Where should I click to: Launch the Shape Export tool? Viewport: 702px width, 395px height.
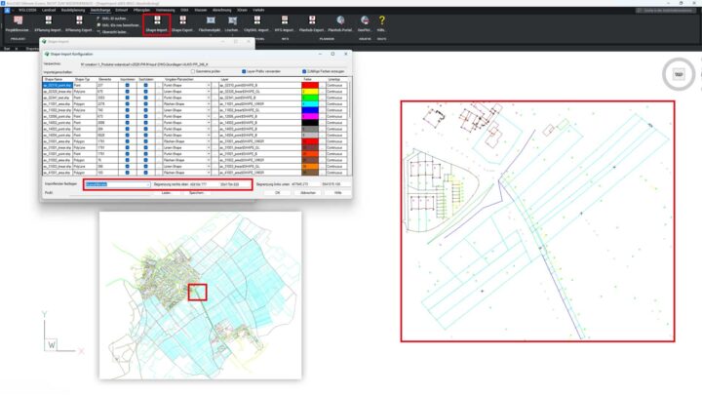tap(182, 23)
